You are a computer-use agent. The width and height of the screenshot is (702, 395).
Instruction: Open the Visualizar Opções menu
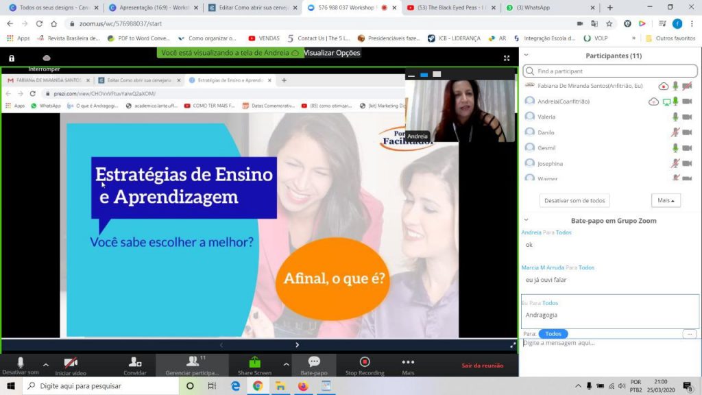click(x=332, y=53)
